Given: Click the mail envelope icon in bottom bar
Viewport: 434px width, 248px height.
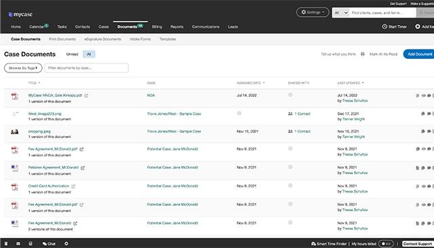Looking at the screenshot, I should (x=18, y=243).
